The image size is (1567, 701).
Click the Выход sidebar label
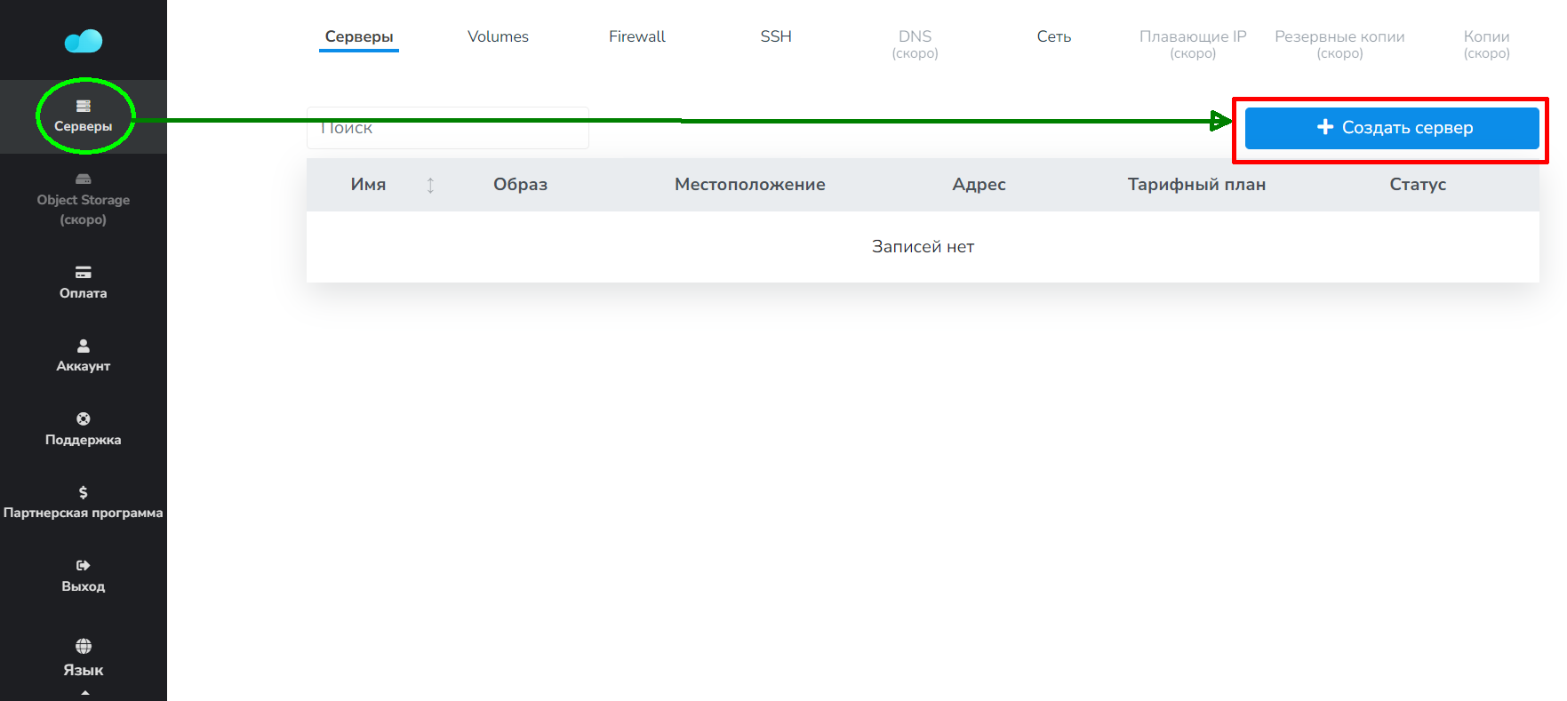click(x=84, y=586)
